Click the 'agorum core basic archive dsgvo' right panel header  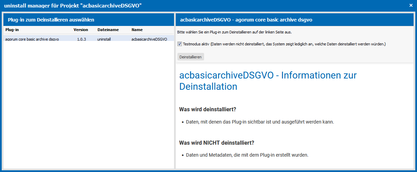click(x=294, y=20)
